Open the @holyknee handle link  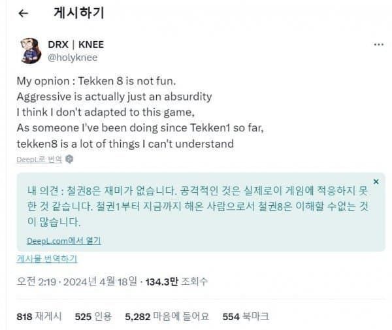tap(74, 56)
